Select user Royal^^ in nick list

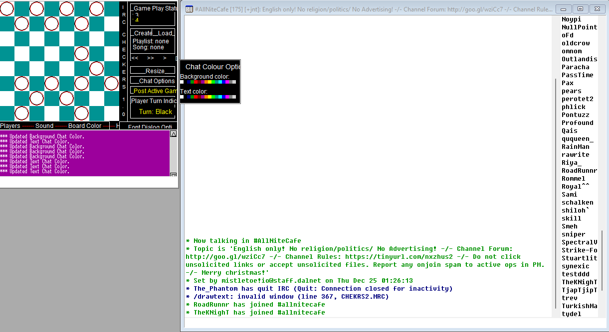coord(576,187)
